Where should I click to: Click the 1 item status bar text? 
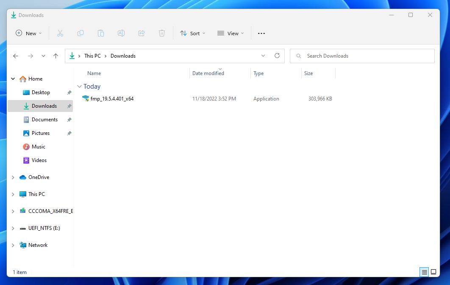pos(19,272)
